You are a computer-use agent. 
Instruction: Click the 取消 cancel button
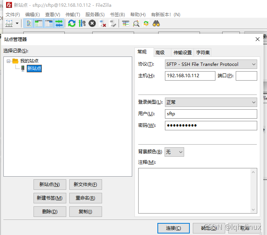pyautogui.click(x=244, y=228)
